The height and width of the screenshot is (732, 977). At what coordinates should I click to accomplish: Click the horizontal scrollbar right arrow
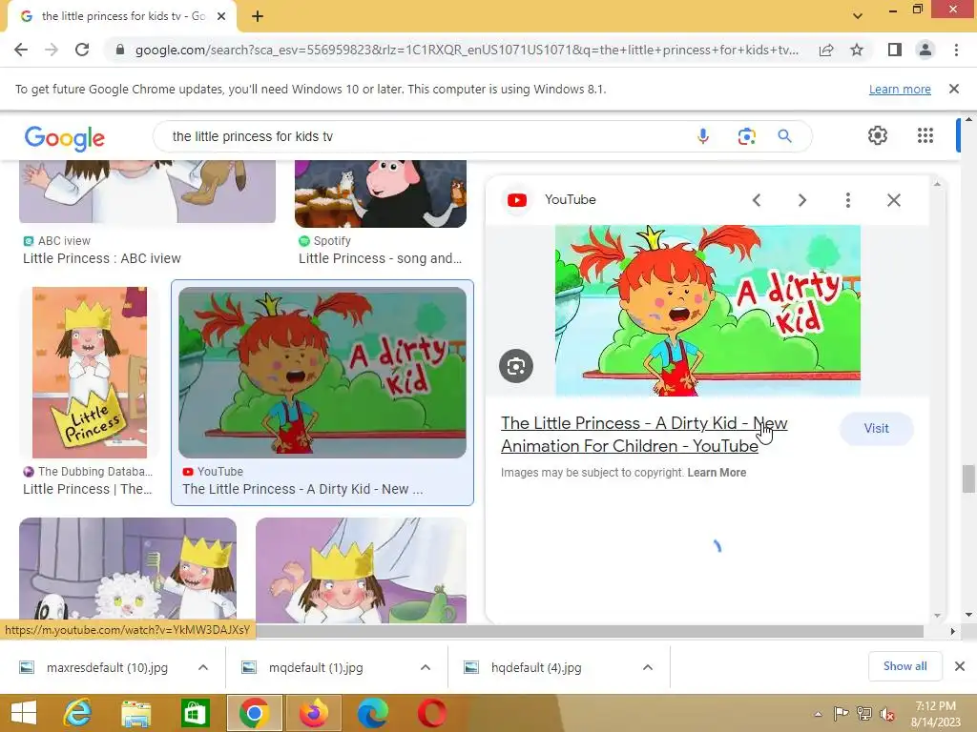(952, 631)
